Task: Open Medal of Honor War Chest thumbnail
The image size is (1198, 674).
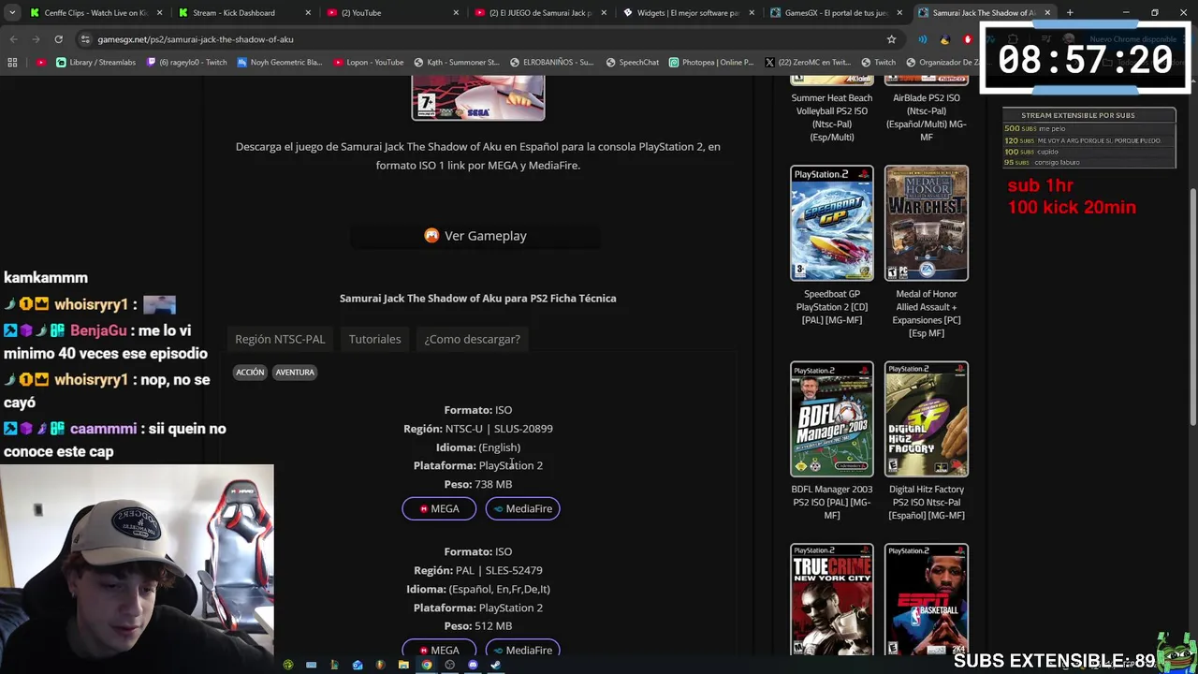Action: click(x=927, y=223)
